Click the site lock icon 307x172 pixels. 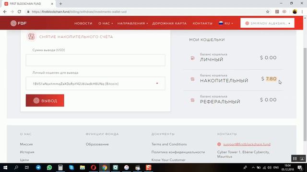click(x=28, y=11)
